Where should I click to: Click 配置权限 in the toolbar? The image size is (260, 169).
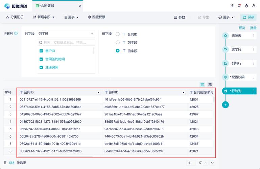[x=96, y=17]
